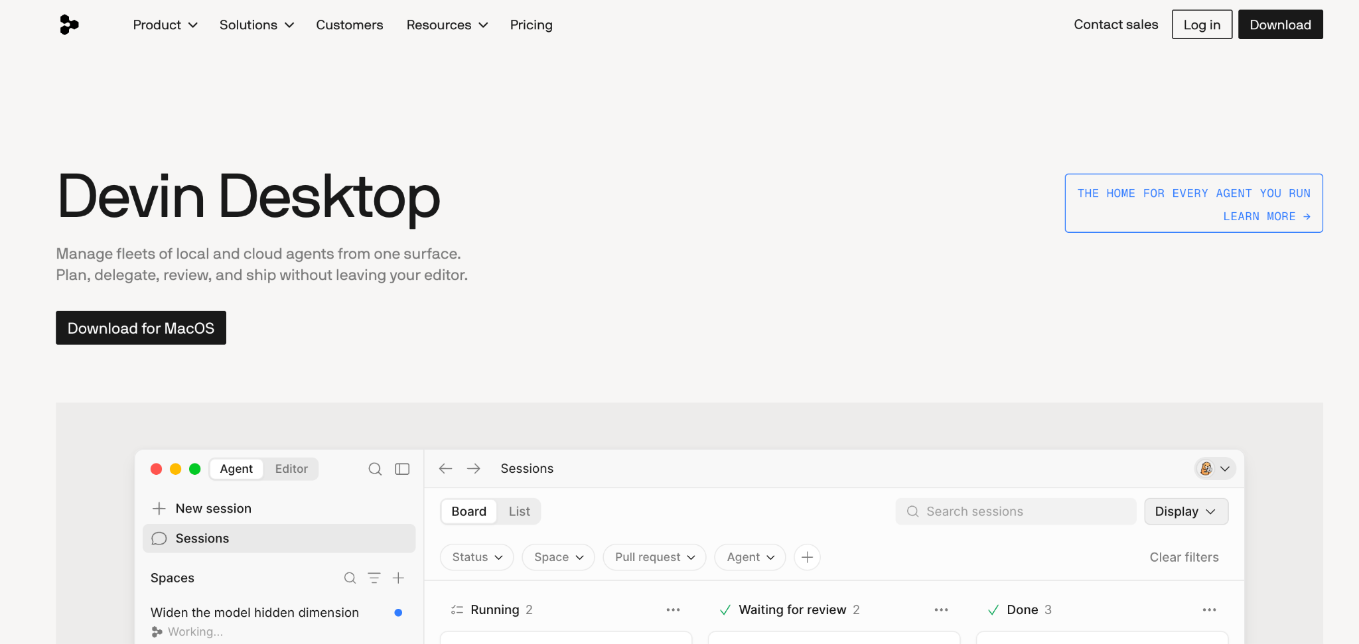
Task: Open the Pull request filter dropdown
Action: 654,557
